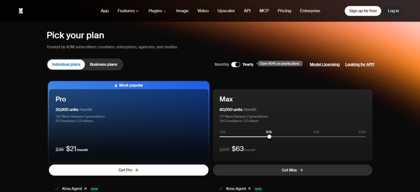Click the crossed-out $35 price

click(59, 150)
